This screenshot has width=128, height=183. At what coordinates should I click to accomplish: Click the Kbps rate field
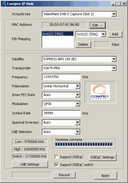(x=102, y=44)
